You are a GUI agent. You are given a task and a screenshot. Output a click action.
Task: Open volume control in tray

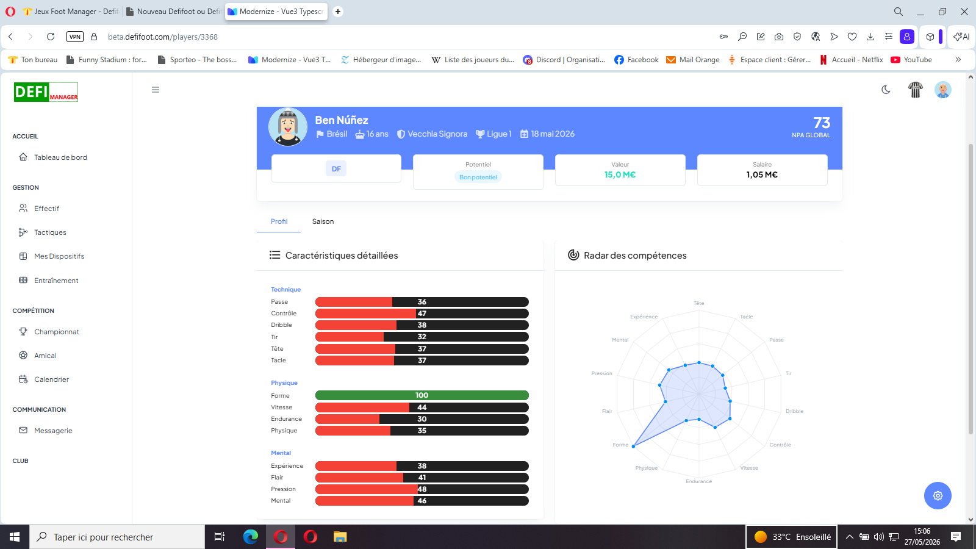pyautogui.click(x=878, y=537)
